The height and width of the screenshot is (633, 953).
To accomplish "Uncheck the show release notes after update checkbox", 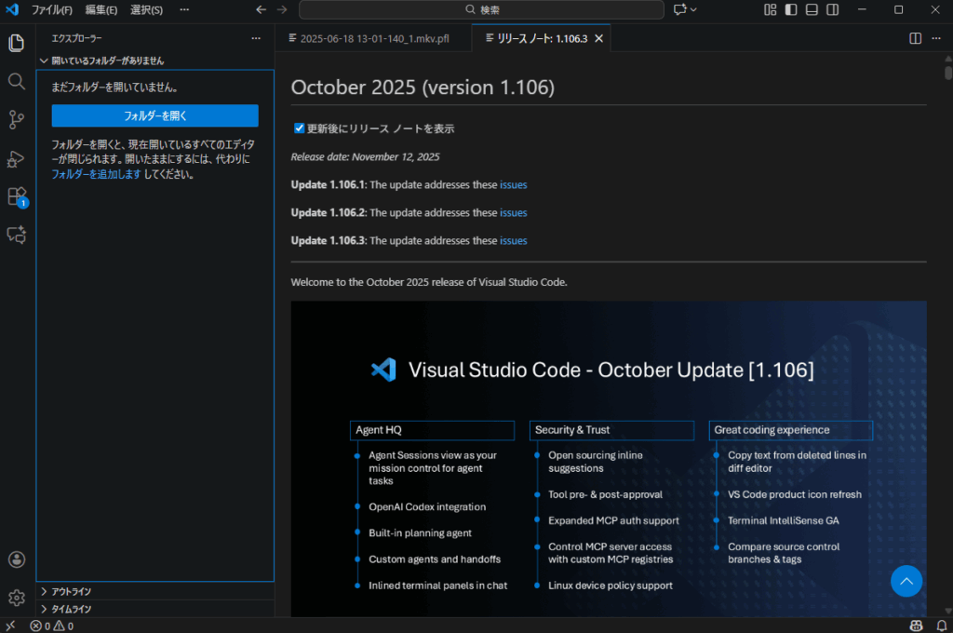I will pos(300,128).
